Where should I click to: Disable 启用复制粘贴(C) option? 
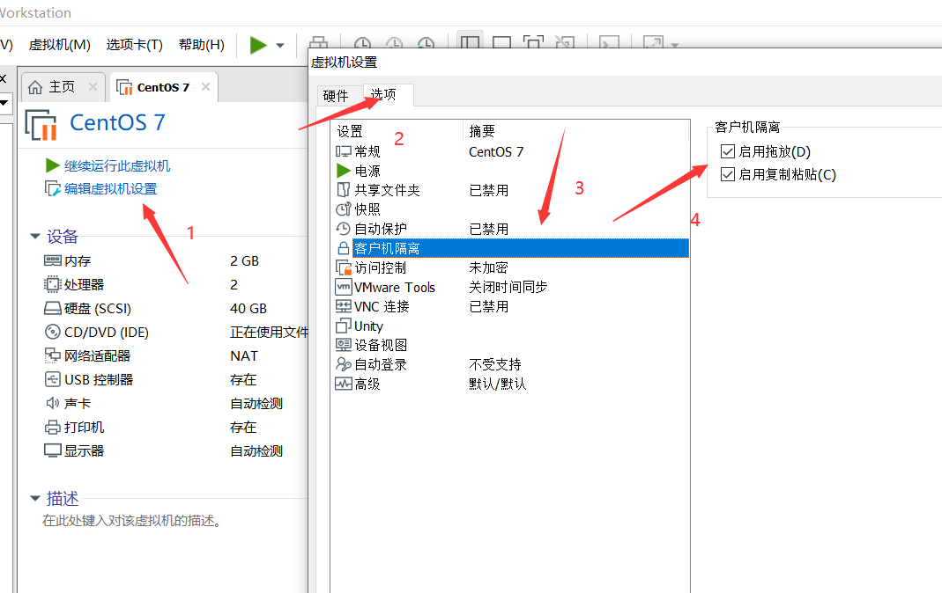tap(728, 173)
